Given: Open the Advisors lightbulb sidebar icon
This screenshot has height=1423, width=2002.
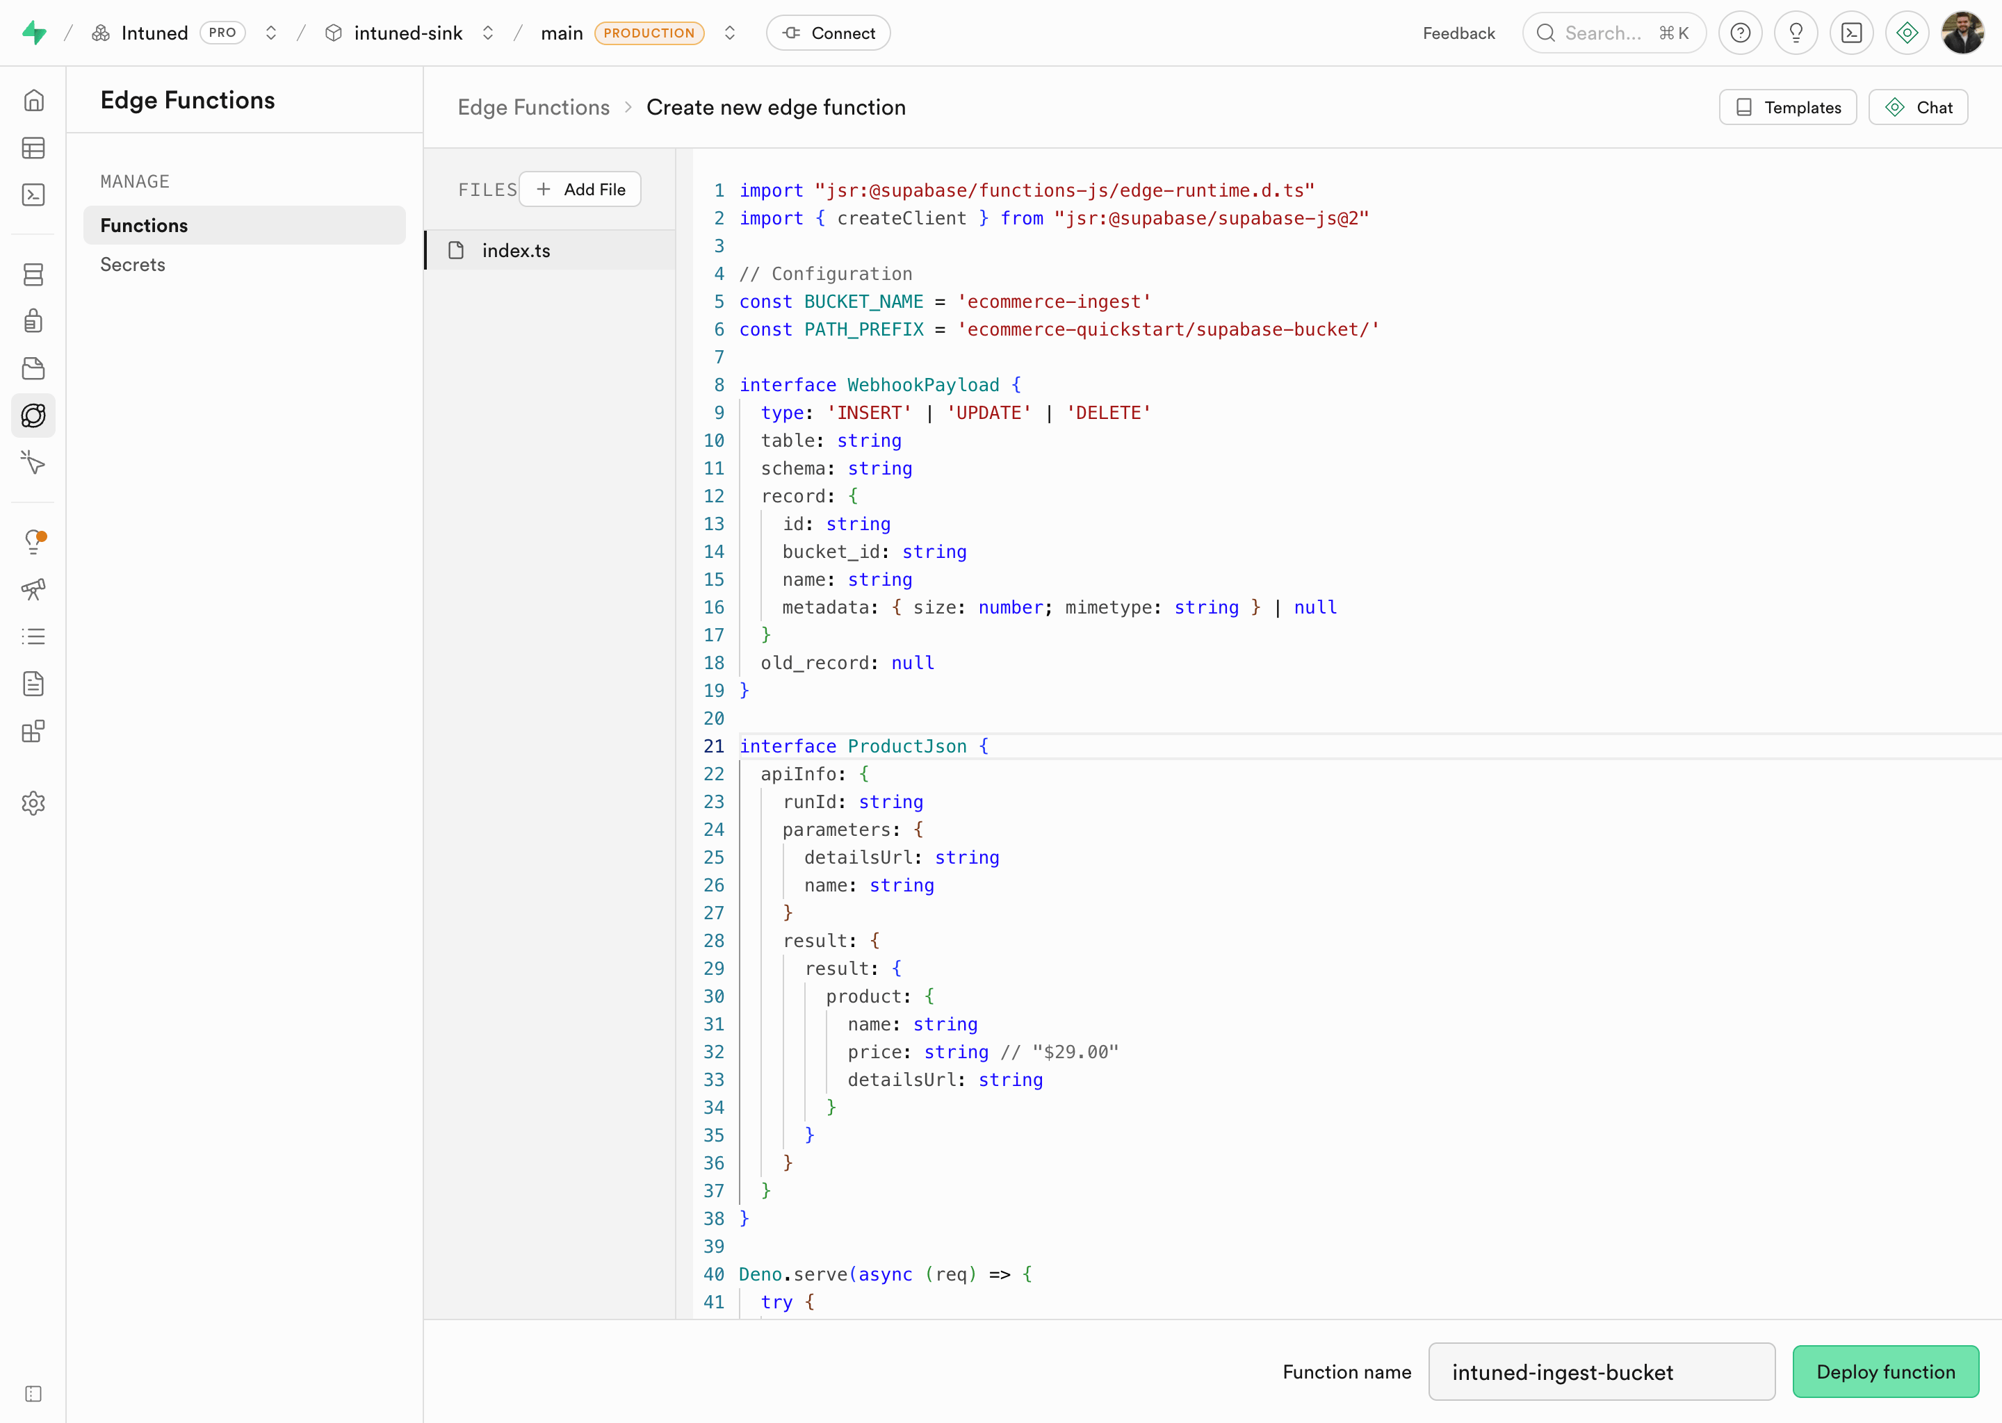Looking at the screenshot, I should (33, 541).
